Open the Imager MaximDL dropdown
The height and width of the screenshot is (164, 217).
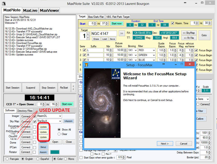[60, 116]
